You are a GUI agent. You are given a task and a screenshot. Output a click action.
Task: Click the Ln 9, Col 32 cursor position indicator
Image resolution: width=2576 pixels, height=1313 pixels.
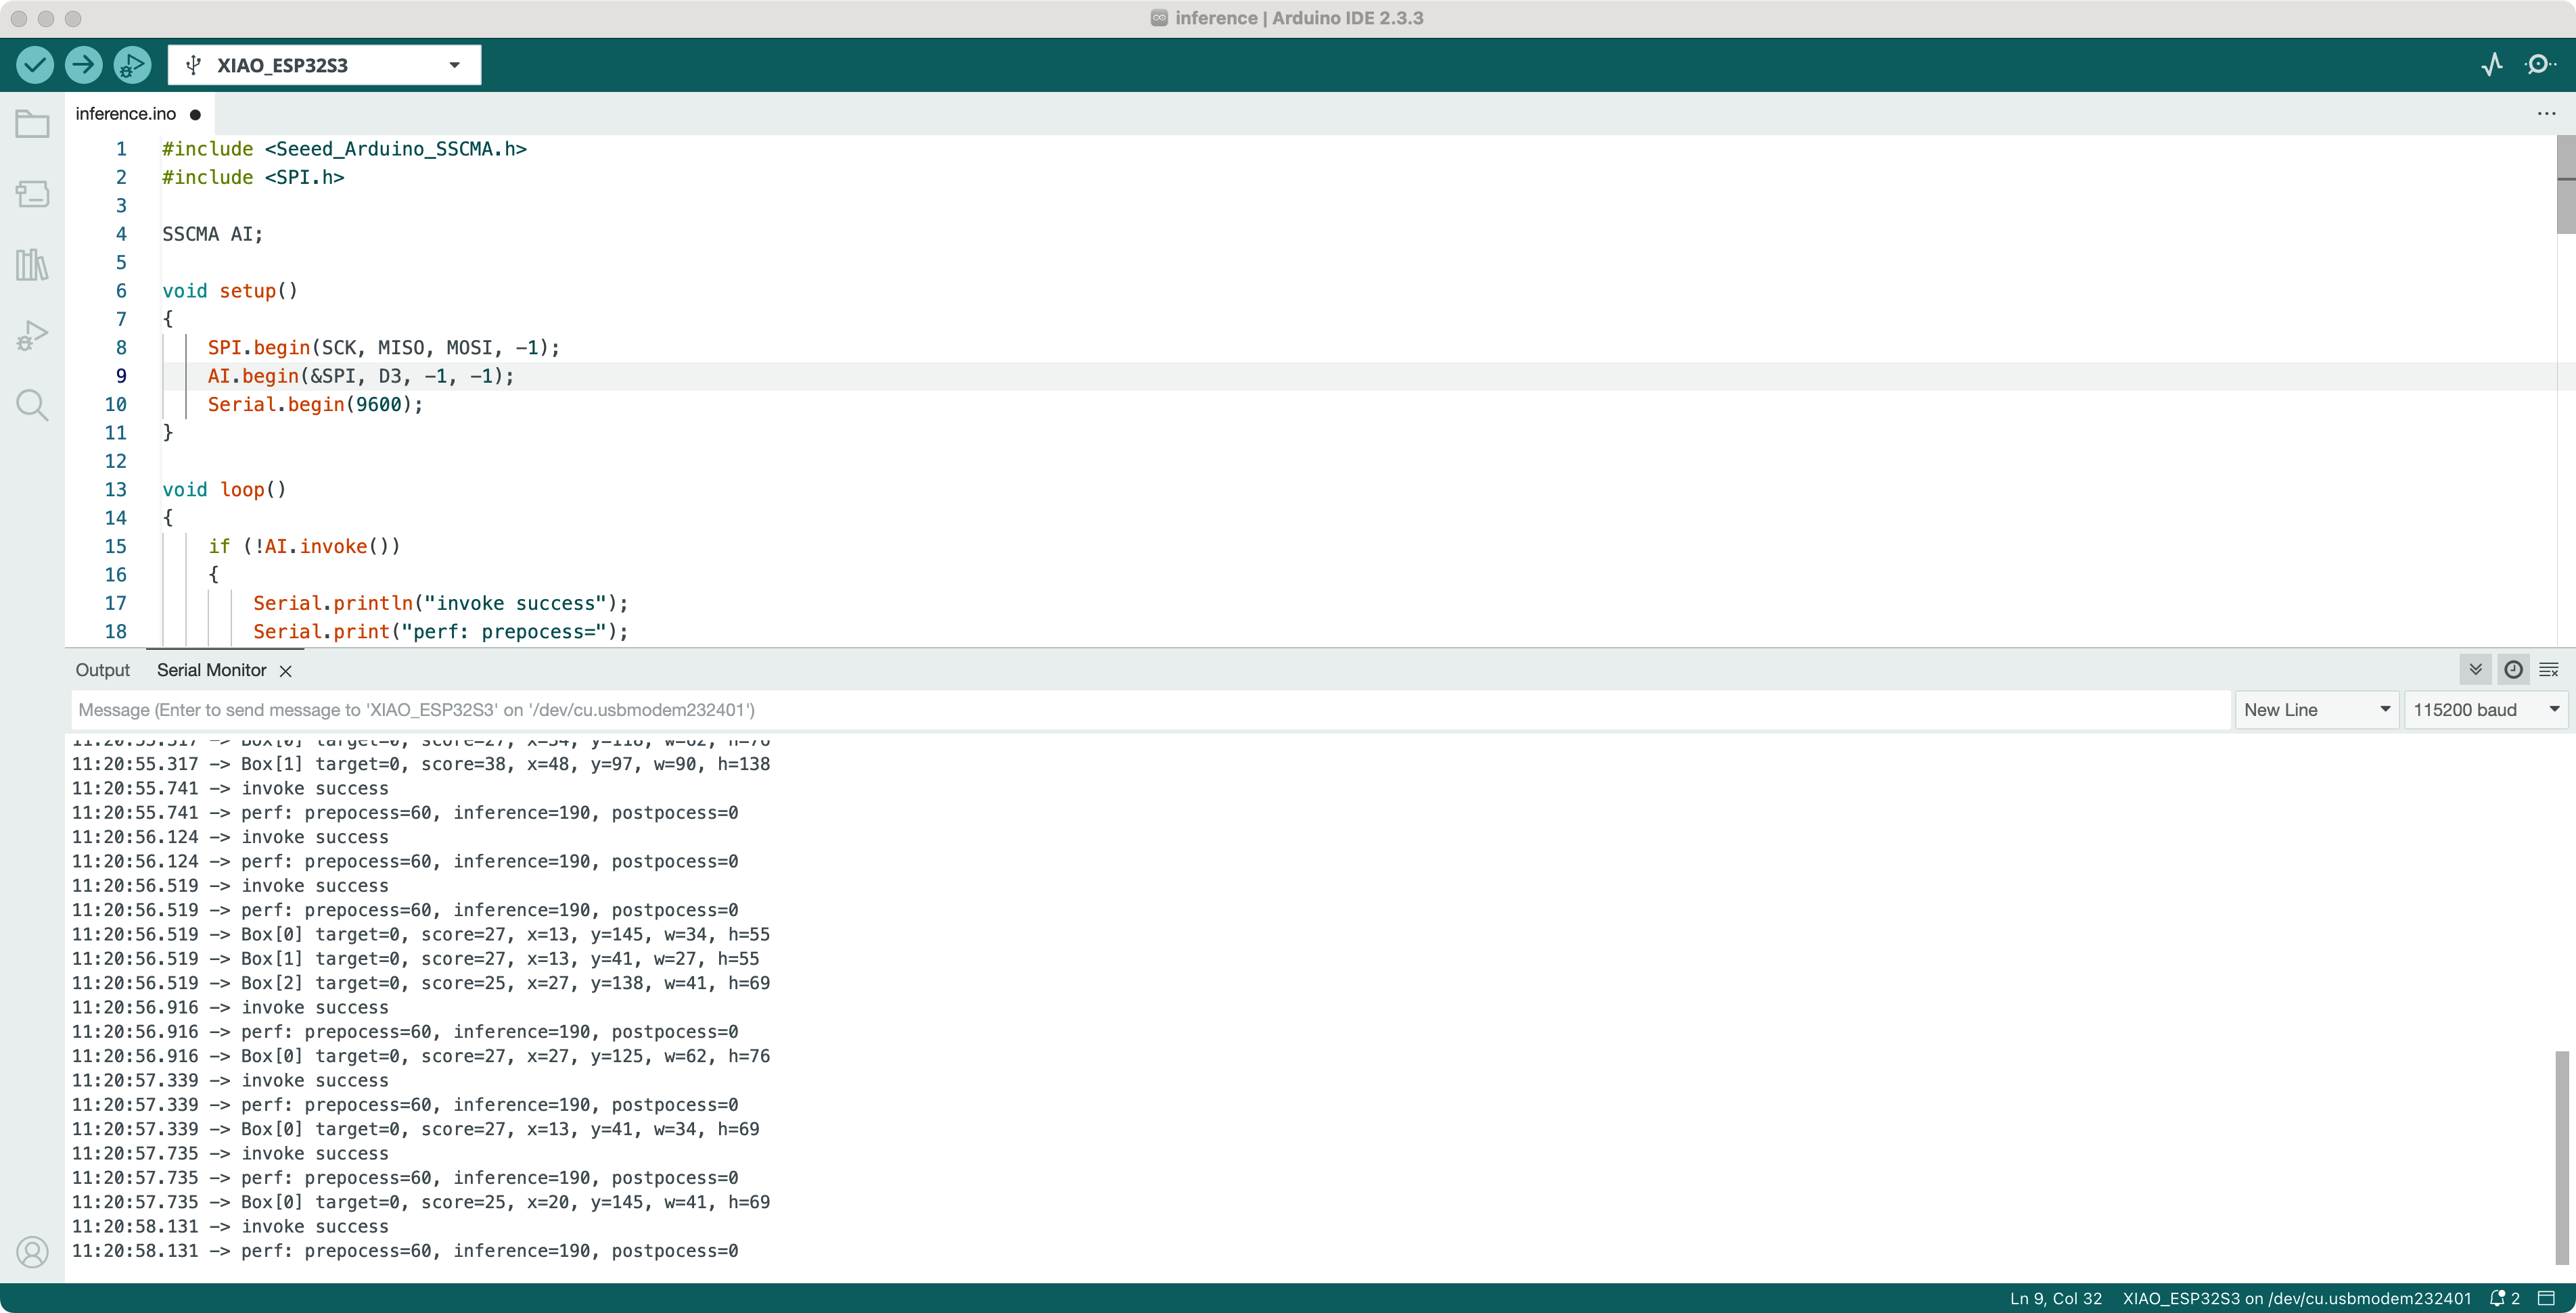(2056, 1299)
